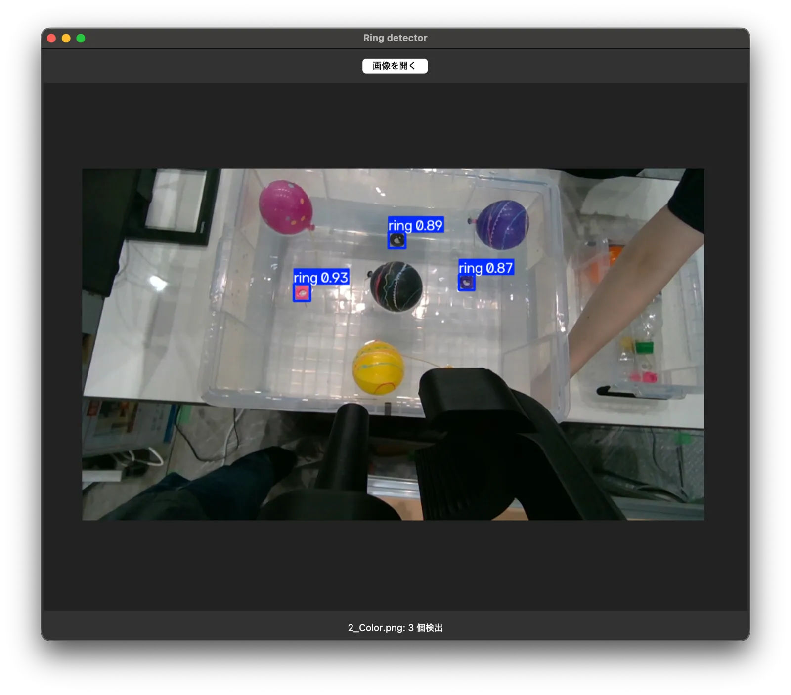Minimize the Ring detector window
Viewport: 791px width, 695px height.
click(66, 38)
